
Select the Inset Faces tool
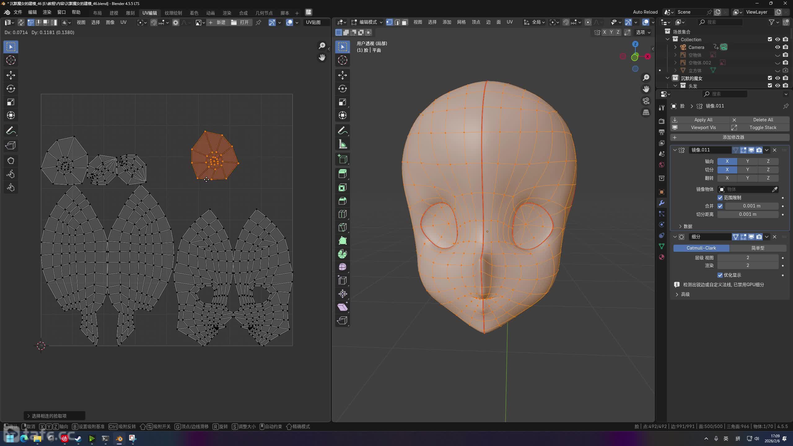342,187
